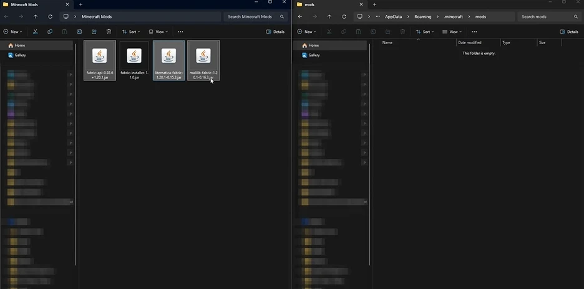Open Gallery in mods window sidebar

[314, 55]
